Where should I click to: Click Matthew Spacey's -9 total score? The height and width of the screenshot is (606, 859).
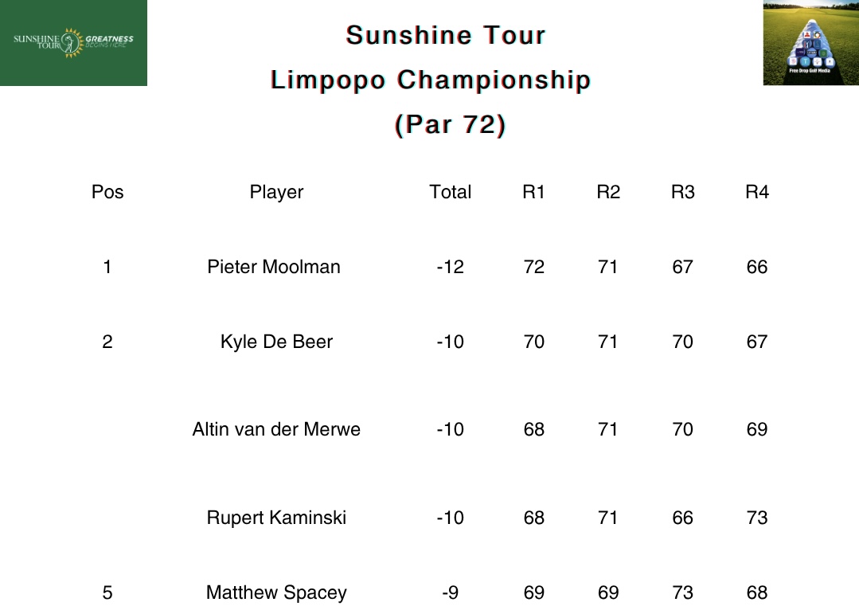pyautogui.click(x=450, y=592)
